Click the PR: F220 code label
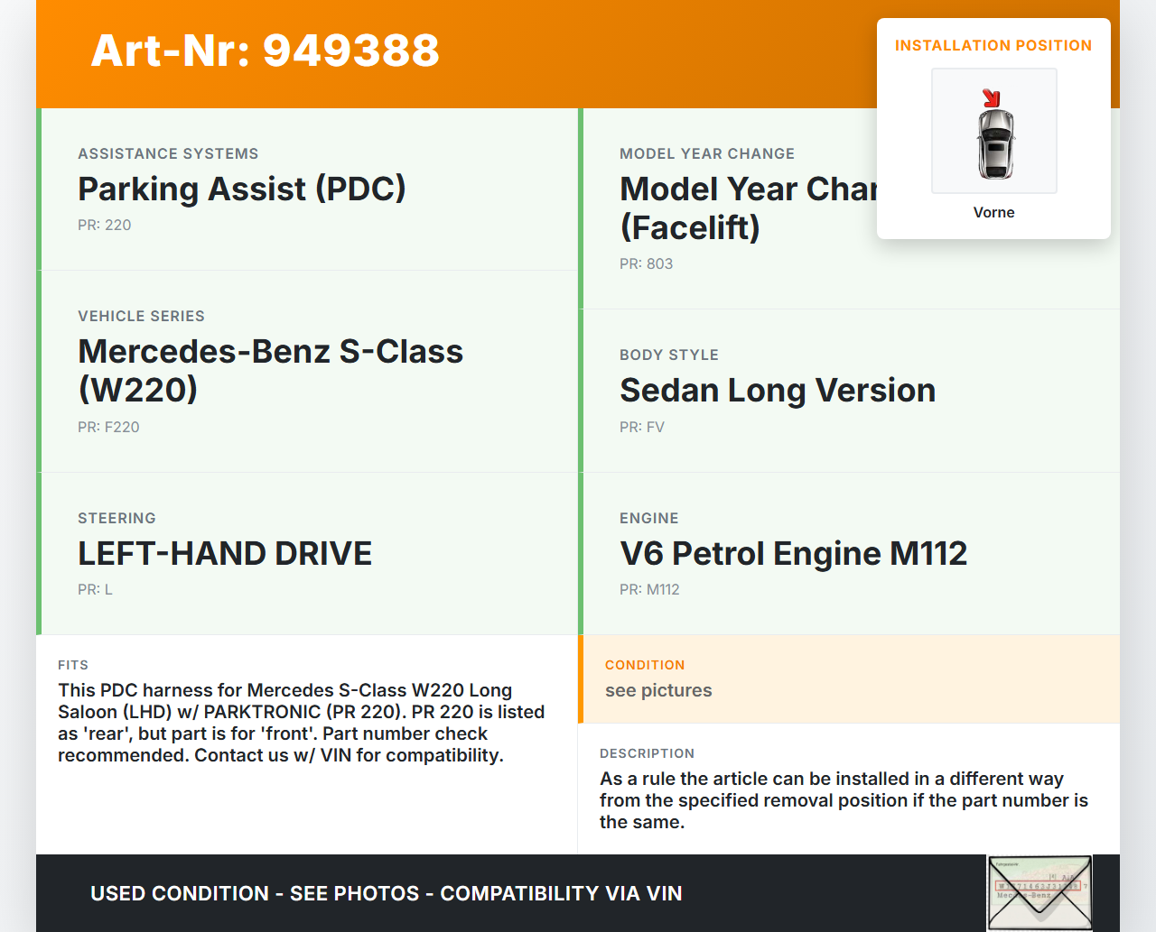This screenshot has height=932, width=1156. pyautogui.click(x=108, y=427)
